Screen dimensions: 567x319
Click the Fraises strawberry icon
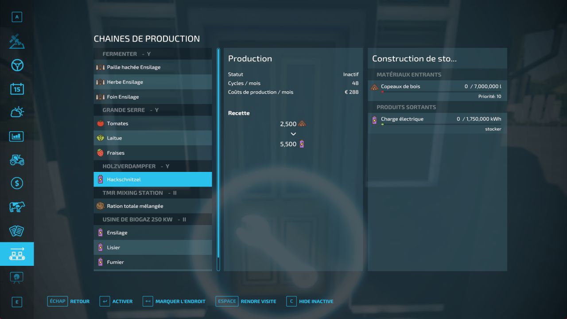point(101,153)
